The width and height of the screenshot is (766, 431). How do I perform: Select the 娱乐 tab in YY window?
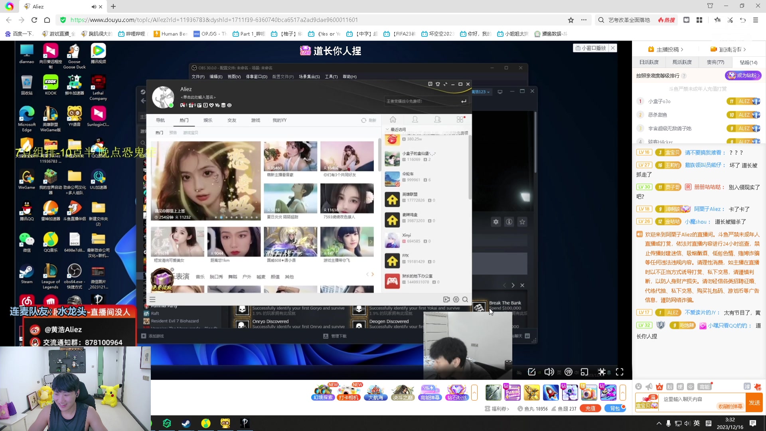208,120
